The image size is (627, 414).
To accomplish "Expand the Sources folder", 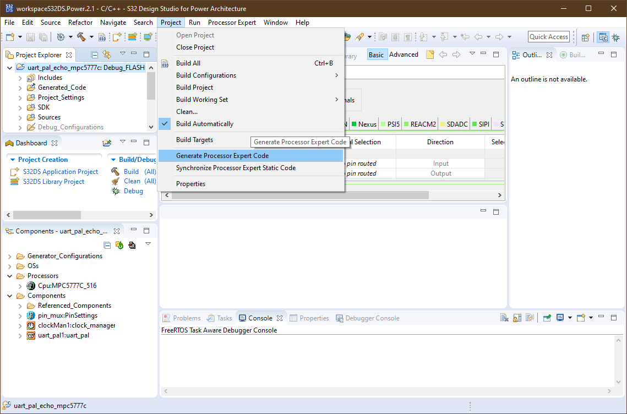I will pos(20,117).
